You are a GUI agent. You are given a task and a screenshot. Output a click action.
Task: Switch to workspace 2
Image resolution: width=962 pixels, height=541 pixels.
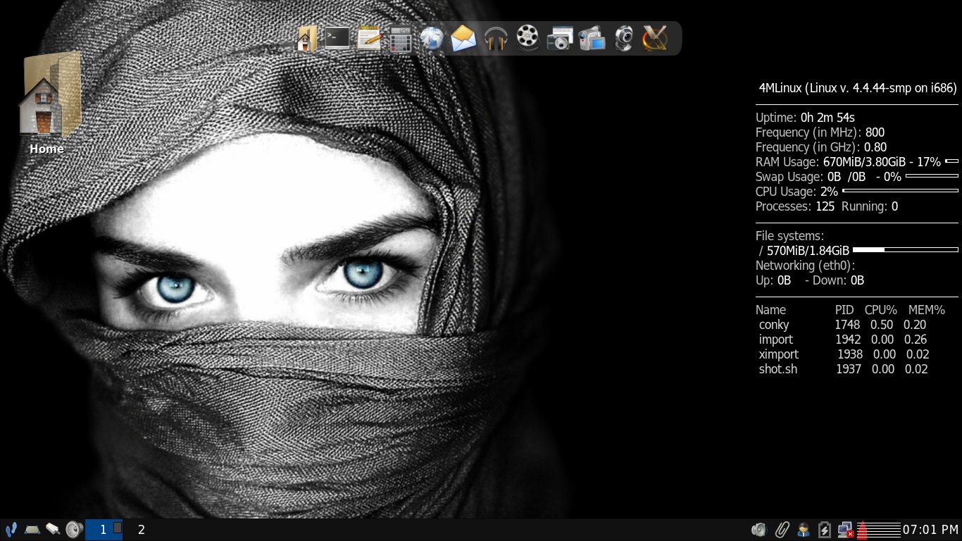pos(142,530)
